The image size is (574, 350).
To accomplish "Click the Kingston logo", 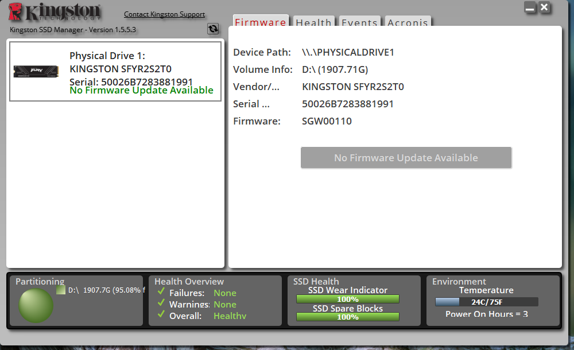I will pyautogui.click(x=55, y=12).
